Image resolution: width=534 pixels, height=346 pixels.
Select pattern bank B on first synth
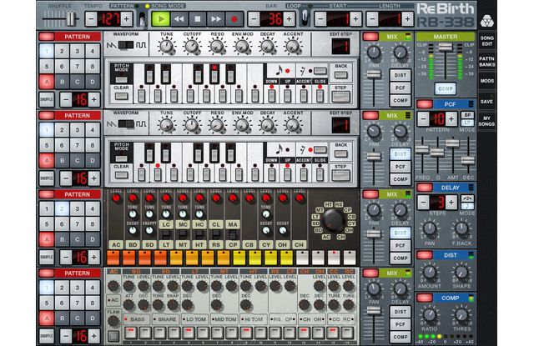62,82
